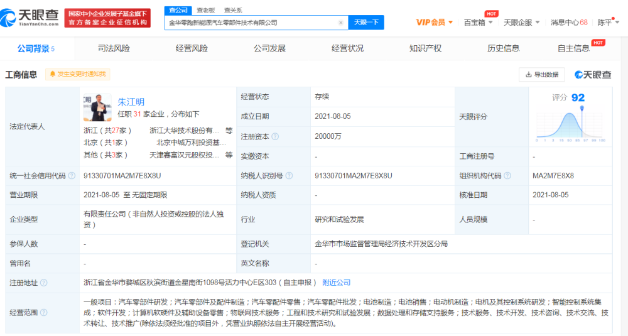
Task: Open the TianYanCha logo home page
Action: tap(30, 18)
